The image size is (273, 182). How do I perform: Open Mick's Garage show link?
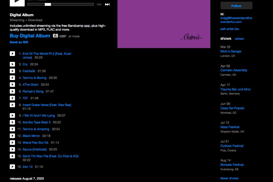(x=231, y=51)
